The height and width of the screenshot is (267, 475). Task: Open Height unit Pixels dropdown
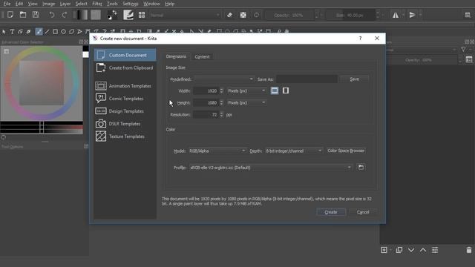(246, 102)
